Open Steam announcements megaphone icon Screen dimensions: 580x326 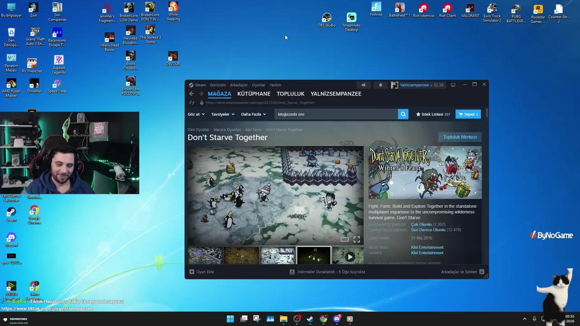[x=363, y=85]
